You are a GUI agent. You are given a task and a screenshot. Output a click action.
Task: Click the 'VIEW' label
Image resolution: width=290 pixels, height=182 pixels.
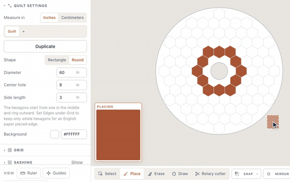[x=9, y=173]
